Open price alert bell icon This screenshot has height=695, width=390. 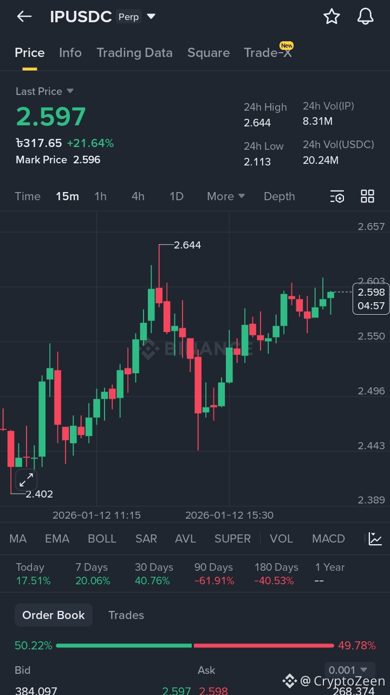[366, 17]
